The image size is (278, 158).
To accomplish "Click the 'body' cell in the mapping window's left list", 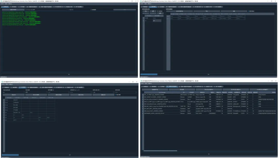I will [x=157, y=18].
